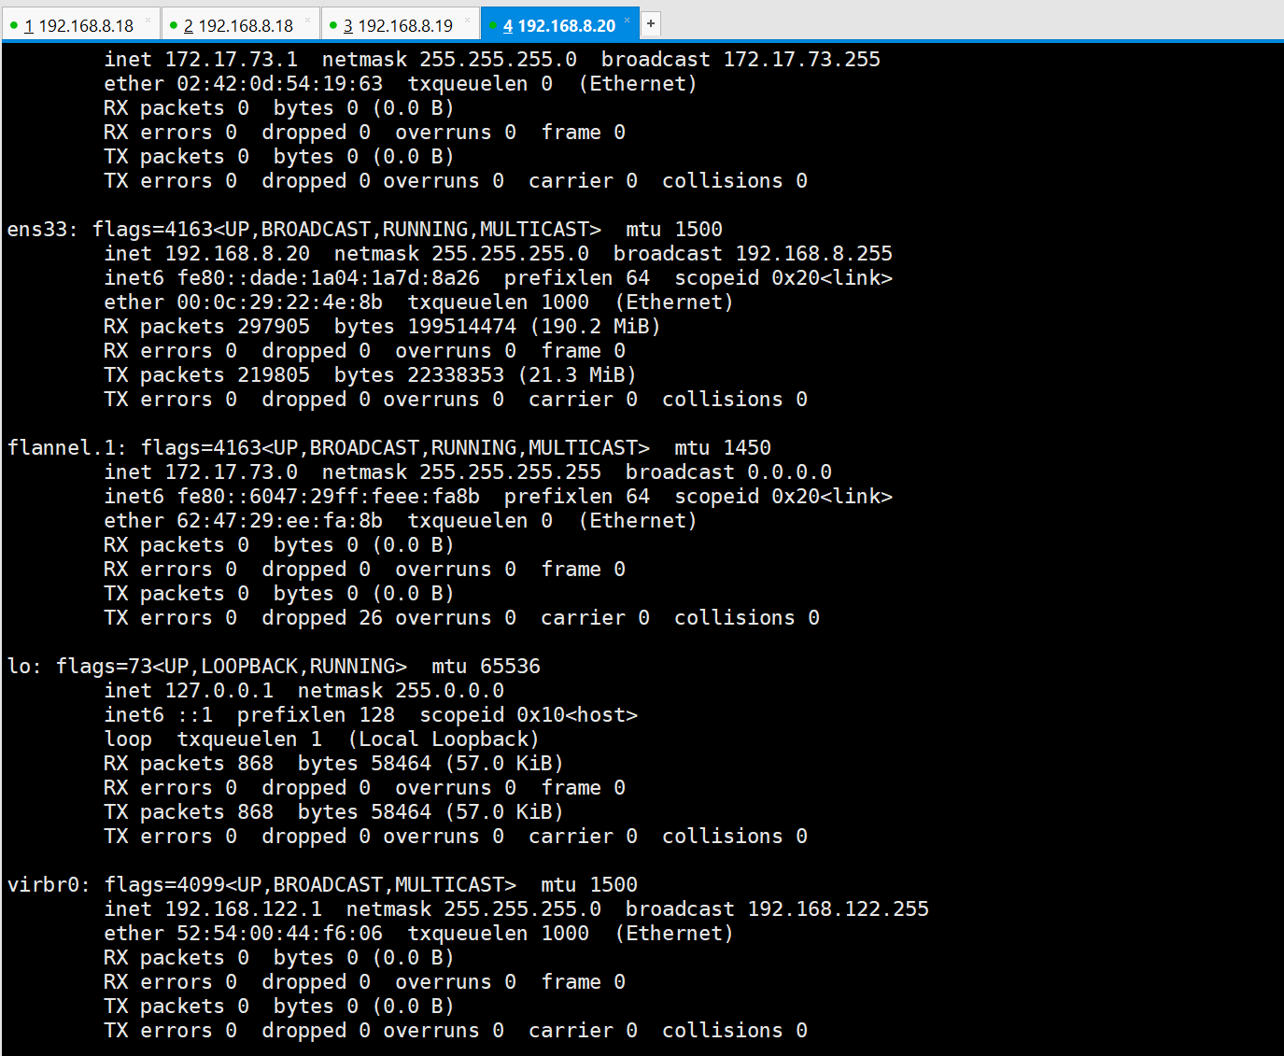This screenshot has height=1056, width=1284.
Task: Click MAC address 52:54:00:44:f6:06
Action: (280, 934)
